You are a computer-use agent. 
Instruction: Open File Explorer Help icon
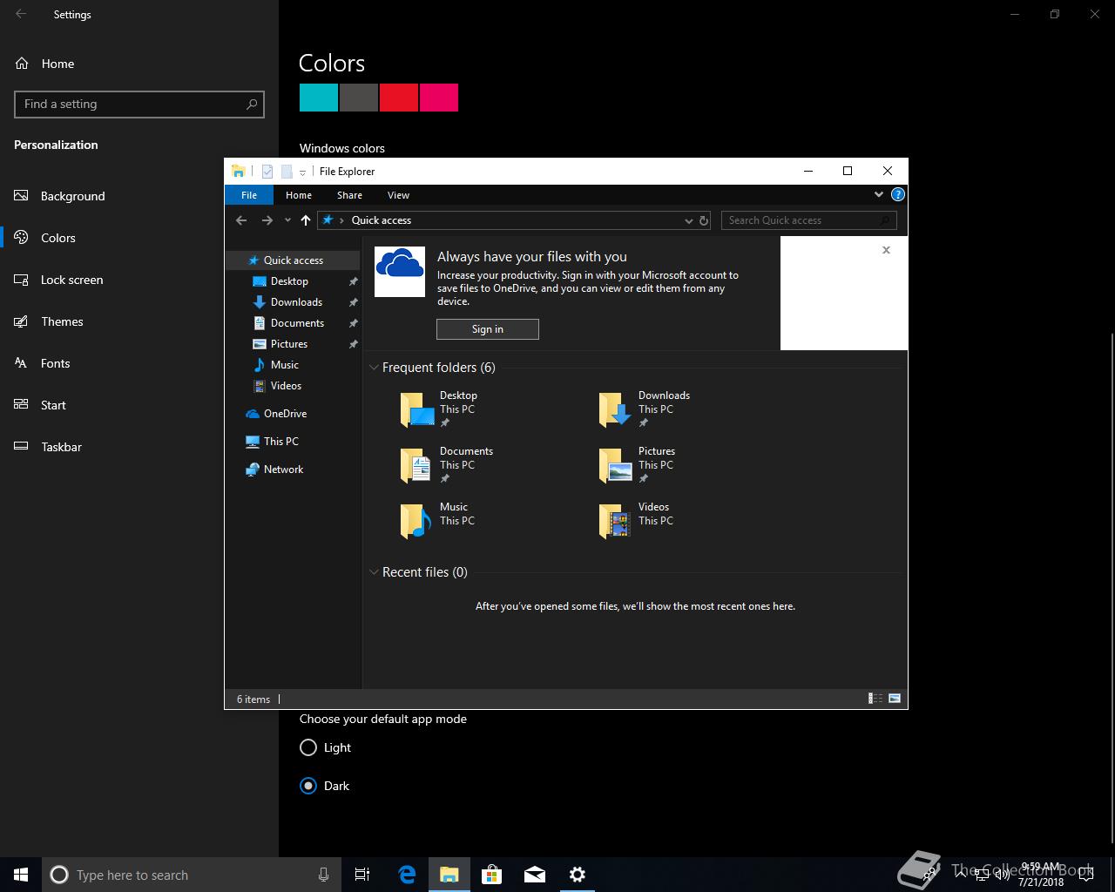898,194
